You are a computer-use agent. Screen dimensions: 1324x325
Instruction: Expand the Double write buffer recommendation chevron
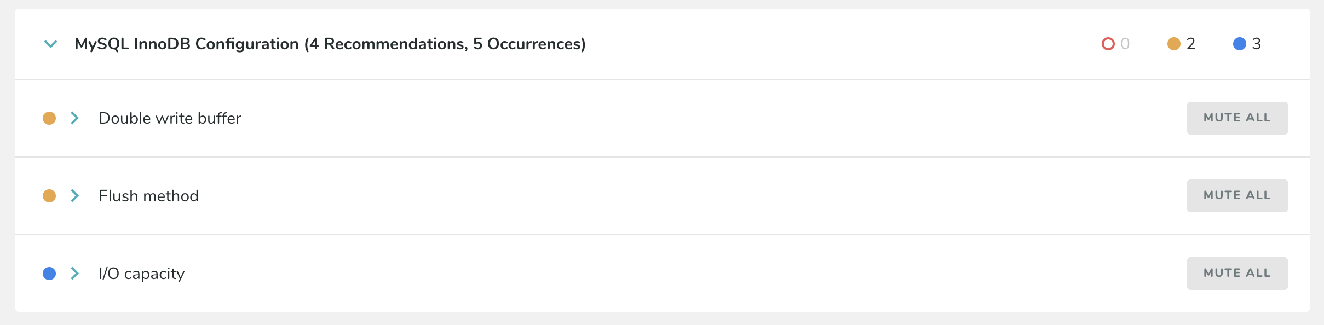(75, 118)
